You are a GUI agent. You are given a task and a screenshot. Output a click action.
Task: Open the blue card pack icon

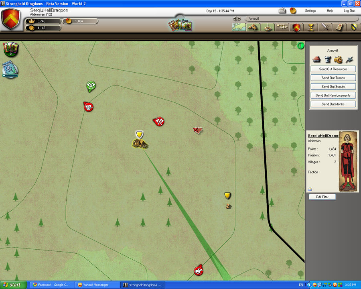point(10,69)
